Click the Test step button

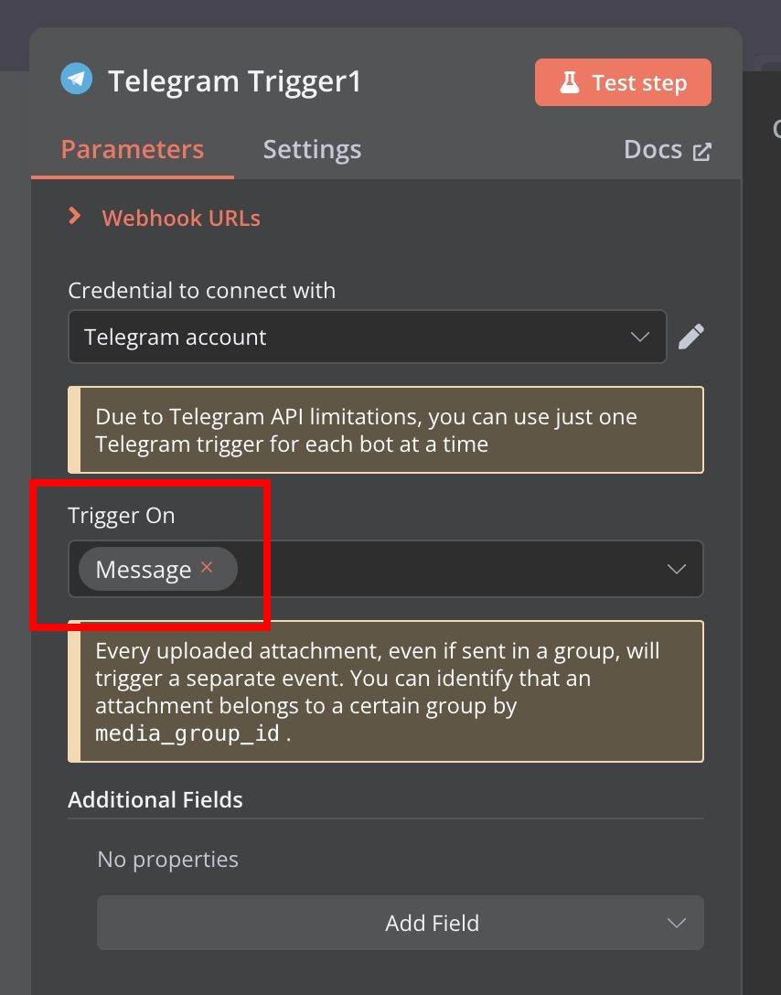(623, 82)
